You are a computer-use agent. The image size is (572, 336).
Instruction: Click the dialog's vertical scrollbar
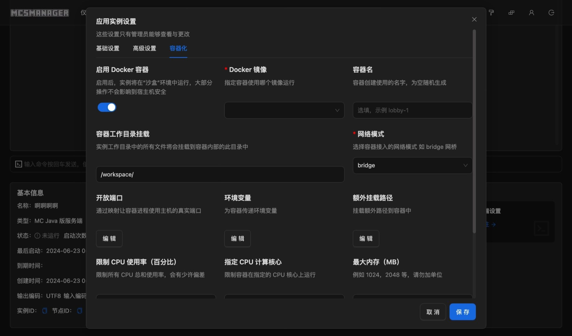[474, 132]
